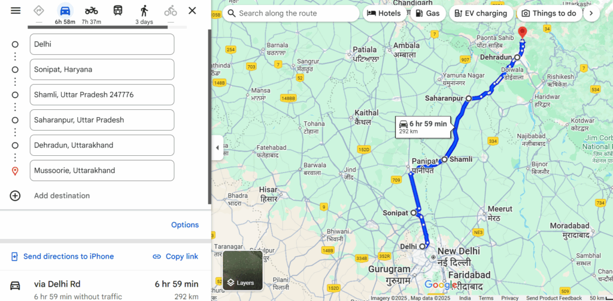
Task: Click the Add destination text
Action: pyautogui.click(x=62, y=196)
